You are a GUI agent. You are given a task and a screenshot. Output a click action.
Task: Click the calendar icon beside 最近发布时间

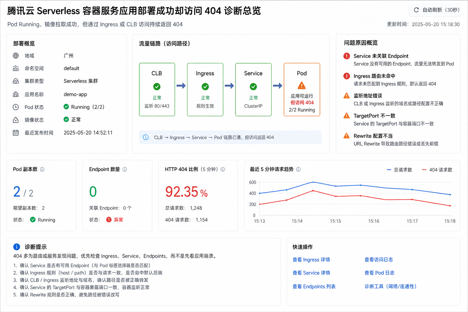click(16, 133)
